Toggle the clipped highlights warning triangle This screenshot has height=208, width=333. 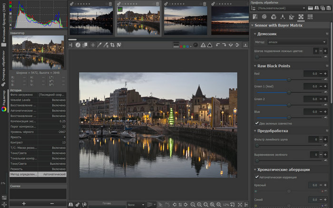point(203,45)
